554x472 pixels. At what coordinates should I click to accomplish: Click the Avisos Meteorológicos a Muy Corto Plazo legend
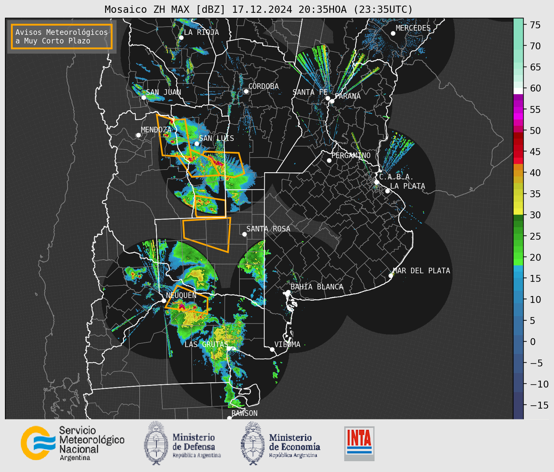[62, 36]
